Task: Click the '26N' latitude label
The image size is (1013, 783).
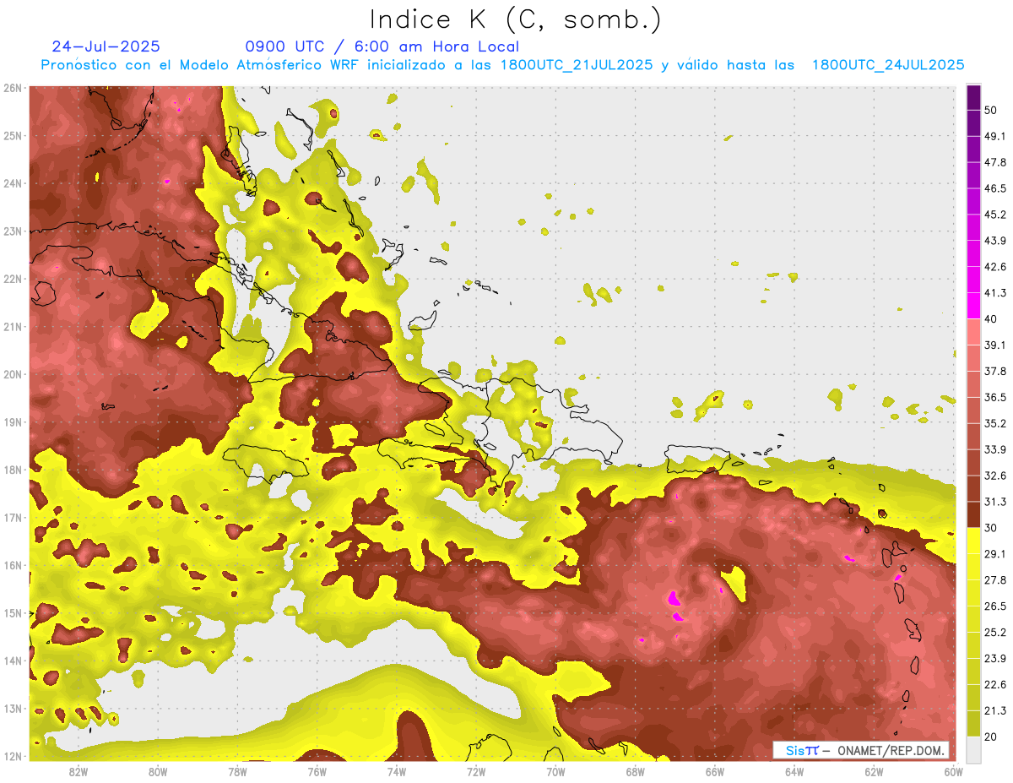Action: click(x=13, y=88)
